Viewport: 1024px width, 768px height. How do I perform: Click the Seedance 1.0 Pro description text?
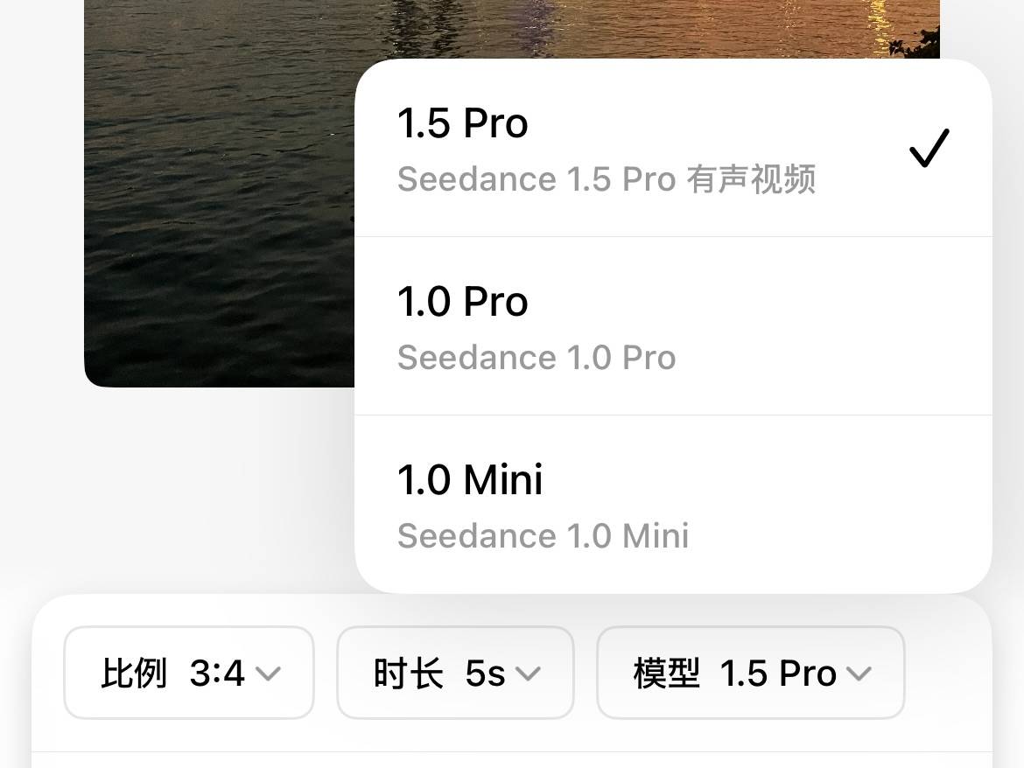tap(537, 358)
